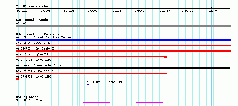238x106 pixels.
Task: Click ruler tick label 9792040
Action: [x=70, y=11]
